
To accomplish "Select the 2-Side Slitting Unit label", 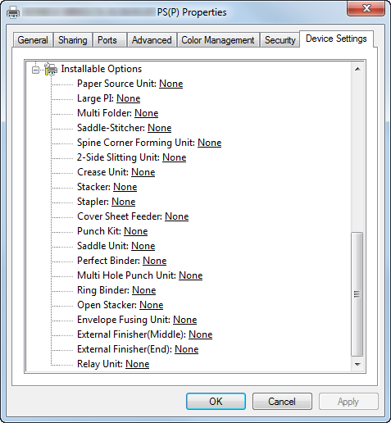I will (x=119, y=157).
